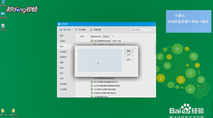
Task: Close the auto-reply dialog with its X
Action: tap(136, 48)
